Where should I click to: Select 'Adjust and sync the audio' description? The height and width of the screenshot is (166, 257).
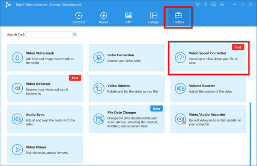[x=50, y=122]
